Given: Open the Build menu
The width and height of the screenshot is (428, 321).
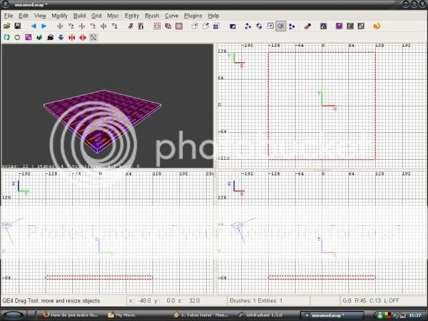Looking at the screenshot, I should pos(80,15).
